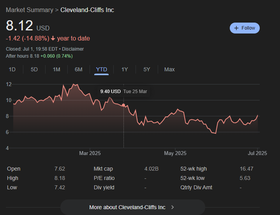The image size is (280, 215).
Task: Click the Cleveland-Cliffs Inc title
Action: point(87,10)
